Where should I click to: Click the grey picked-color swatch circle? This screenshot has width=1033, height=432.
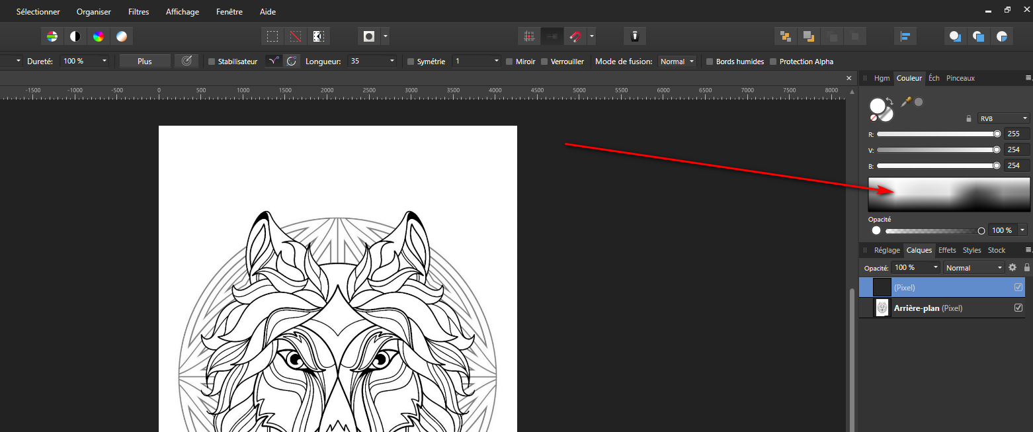tap(919, 102)
